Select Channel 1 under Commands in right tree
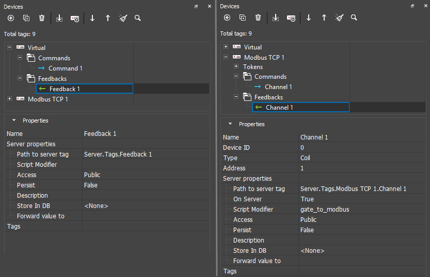 [278, 87]
